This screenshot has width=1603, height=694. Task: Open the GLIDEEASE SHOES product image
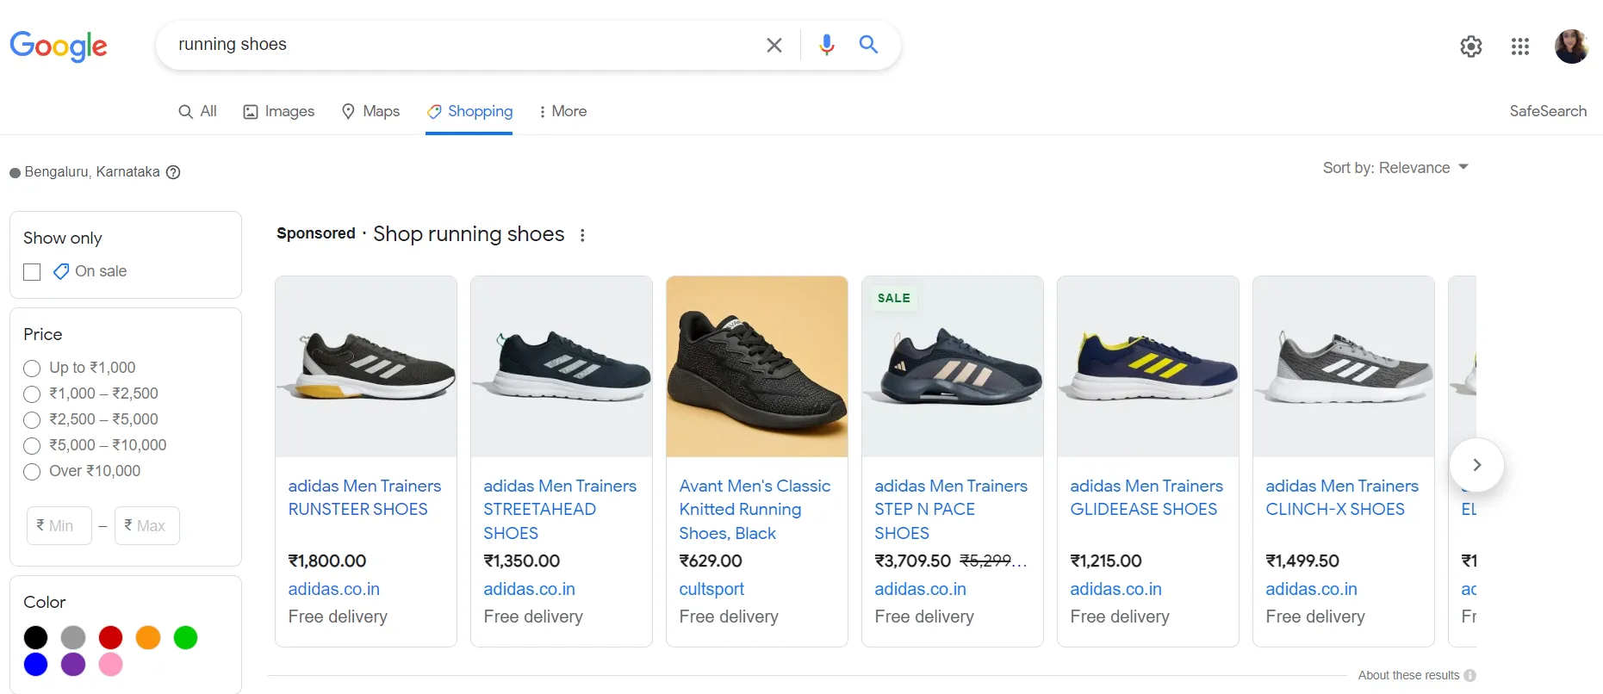coord(1148,367)
